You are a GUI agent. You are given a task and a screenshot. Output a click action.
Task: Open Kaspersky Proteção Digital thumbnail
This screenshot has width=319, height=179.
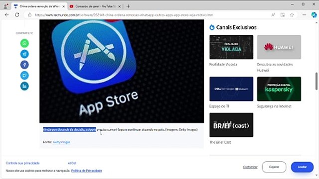(279, 89)
